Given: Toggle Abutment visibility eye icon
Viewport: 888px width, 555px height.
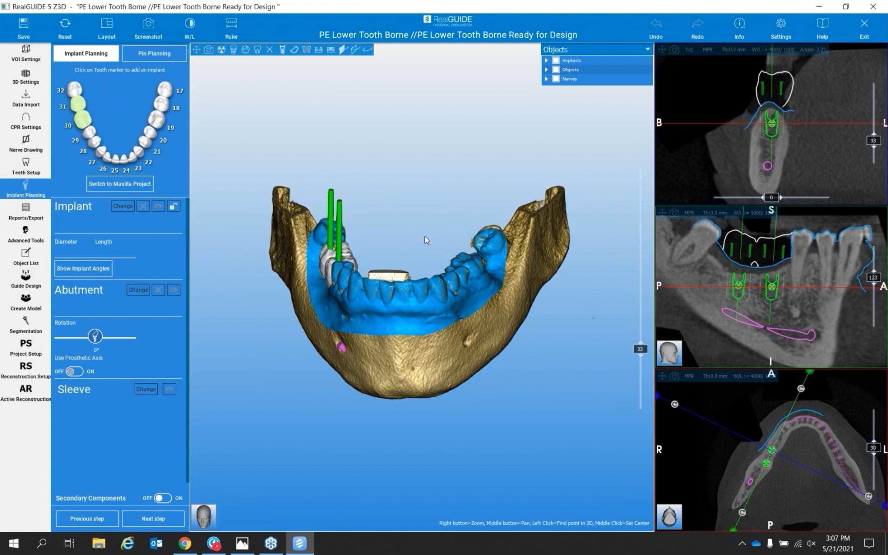Looking at the screenshot, I should coord(174,290).
